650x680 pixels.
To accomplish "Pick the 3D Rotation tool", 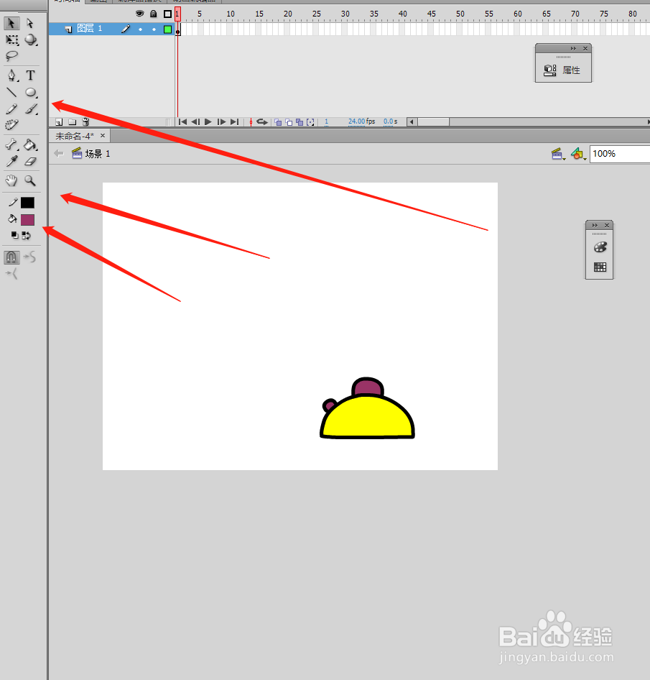I will point(31,40).
